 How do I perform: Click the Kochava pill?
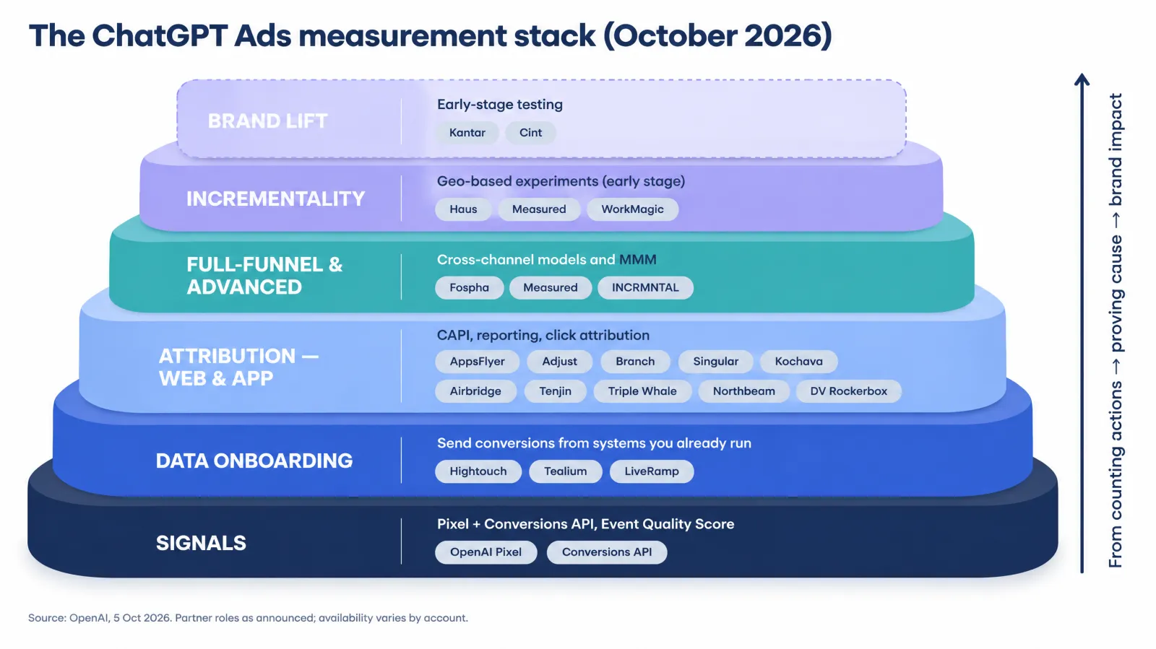(798, 362)
